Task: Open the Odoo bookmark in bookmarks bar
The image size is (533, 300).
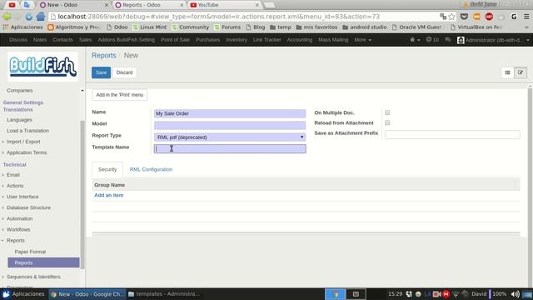Action: click(117, 27)
